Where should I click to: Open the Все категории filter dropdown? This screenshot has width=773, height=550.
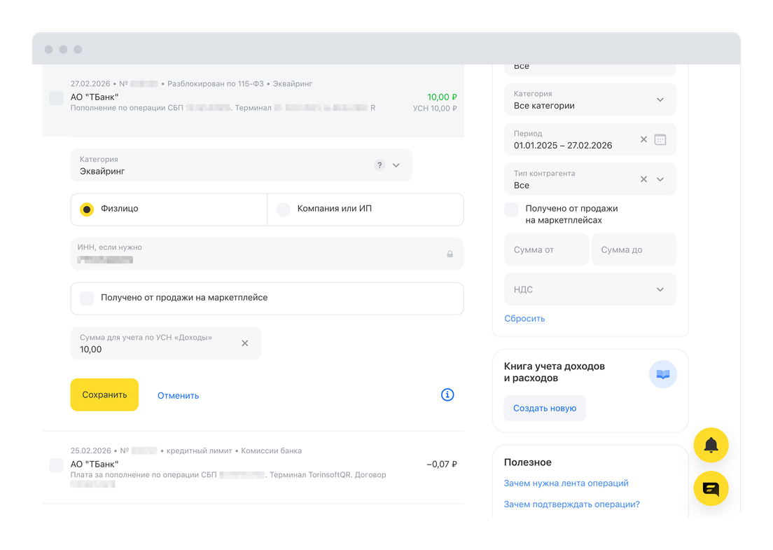660,99
